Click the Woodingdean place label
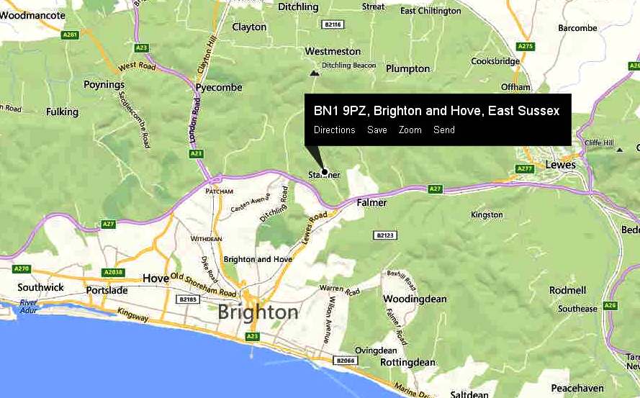Viewport: 640px width, 398px height. [415, 299]
